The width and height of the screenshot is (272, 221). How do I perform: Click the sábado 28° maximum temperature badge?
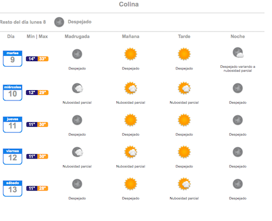pos(43,188)
